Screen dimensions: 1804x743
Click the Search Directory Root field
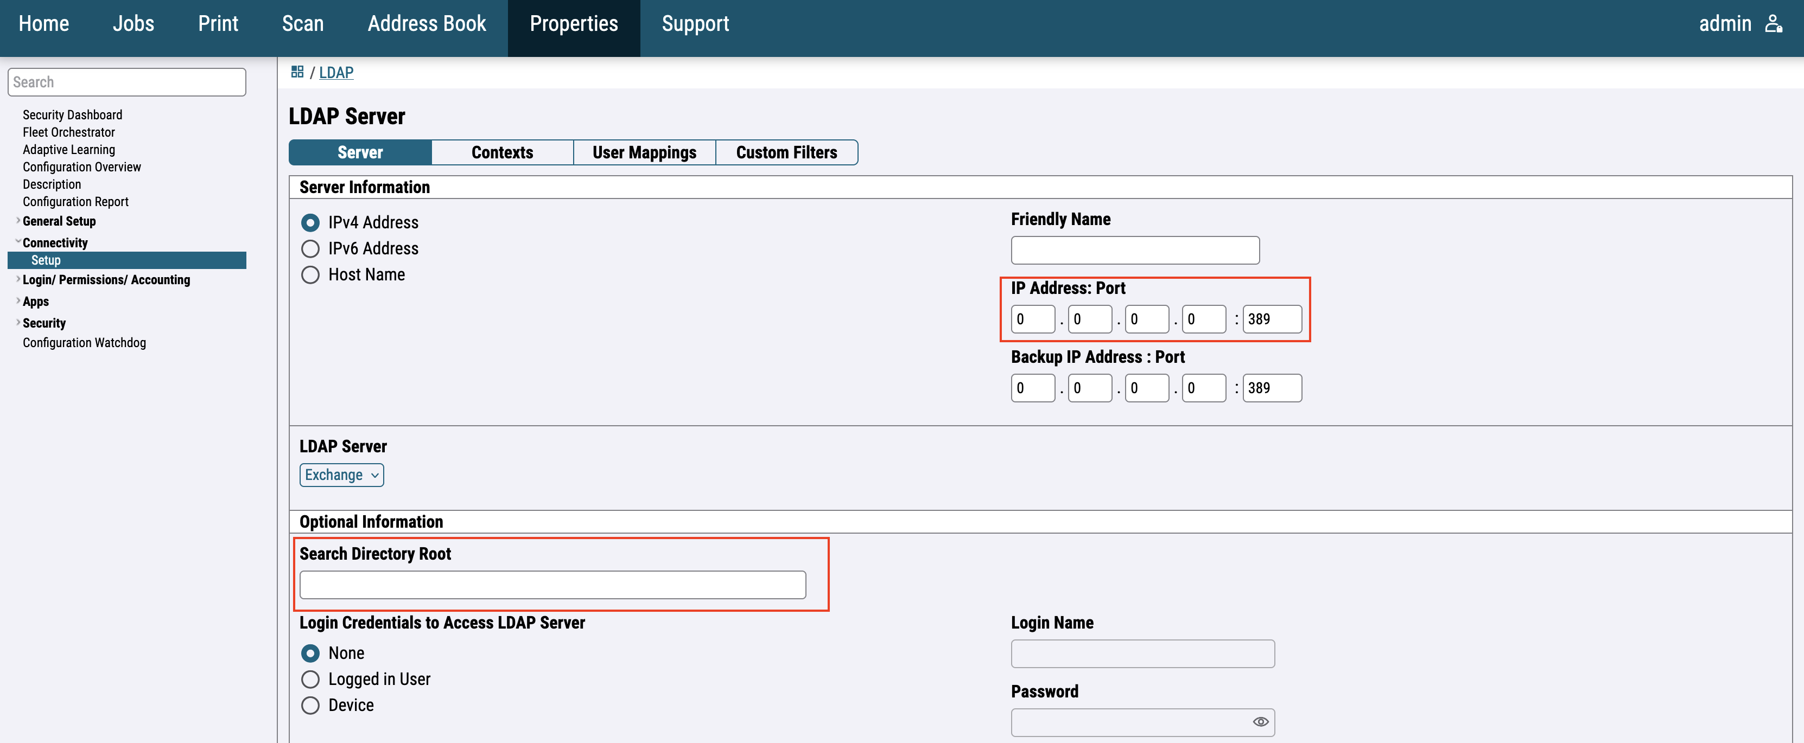[x=552, y=584]
